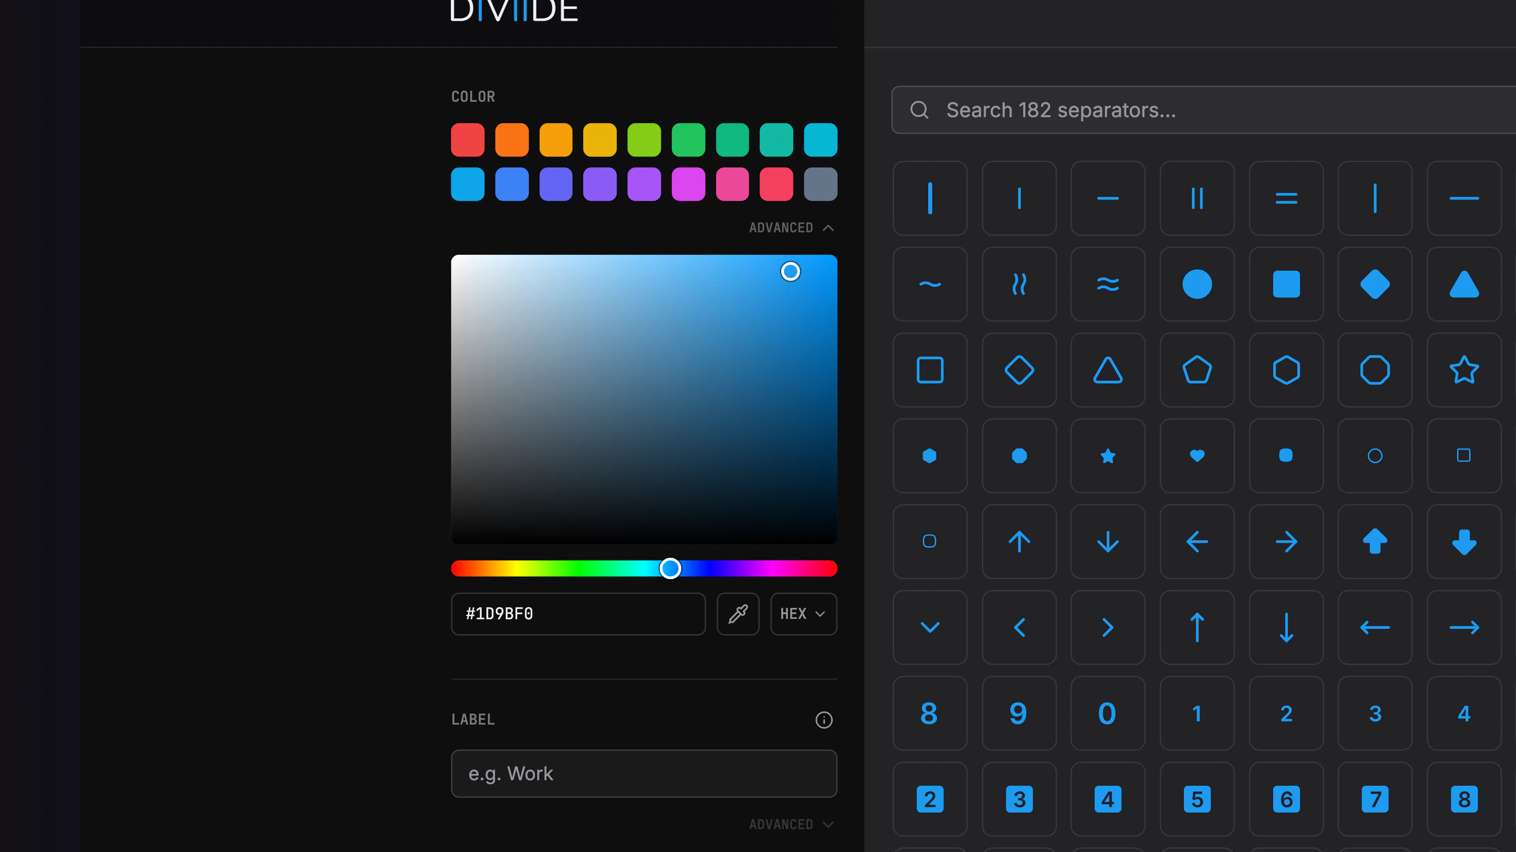Pick the thick vertical bar separator
The height and width of the screenshot is (852, 1516).
coord(930,198)
